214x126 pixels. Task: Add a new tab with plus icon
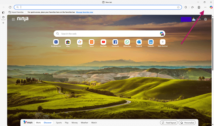tap(3, 23)
